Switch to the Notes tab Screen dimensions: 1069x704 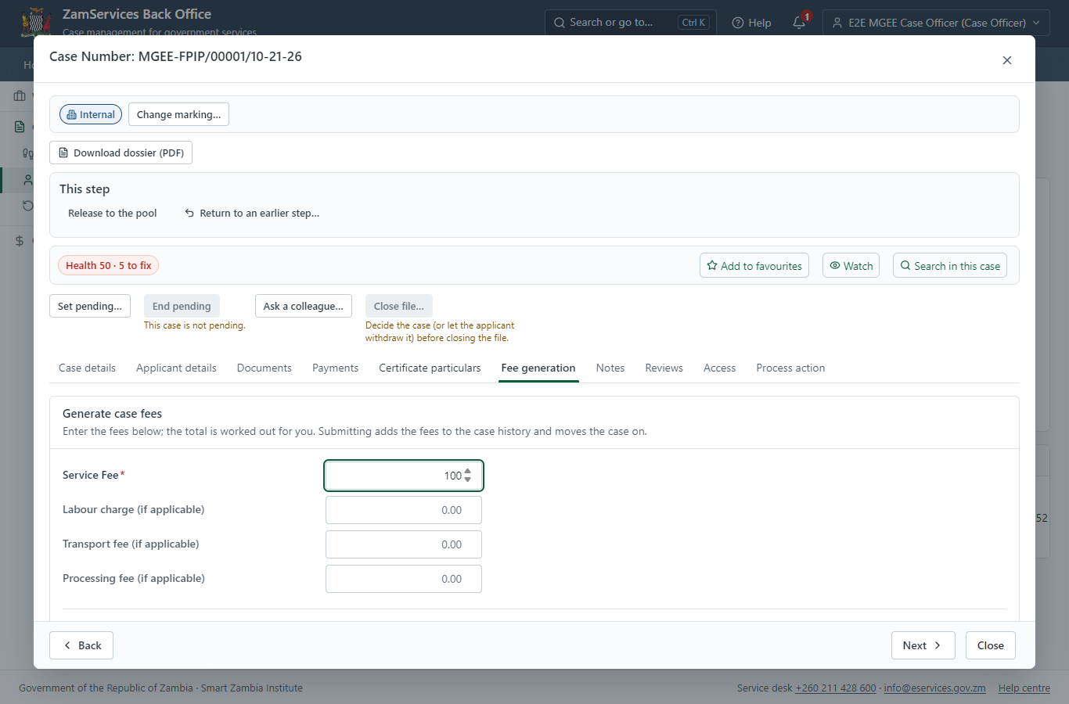coord(610,368)
